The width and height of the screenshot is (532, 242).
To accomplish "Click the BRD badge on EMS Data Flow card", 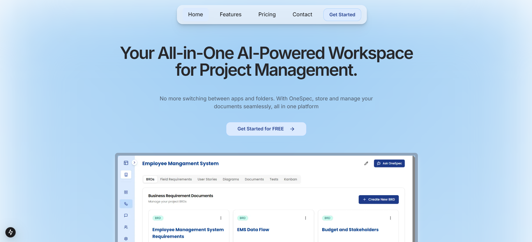I will click(x=243, y=218).
